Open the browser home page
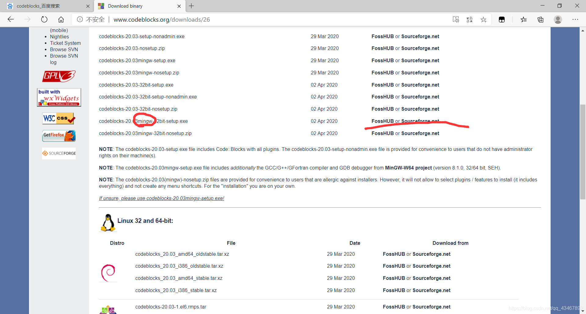The height and width of the screenshot is (314, 586). [61, 20]
